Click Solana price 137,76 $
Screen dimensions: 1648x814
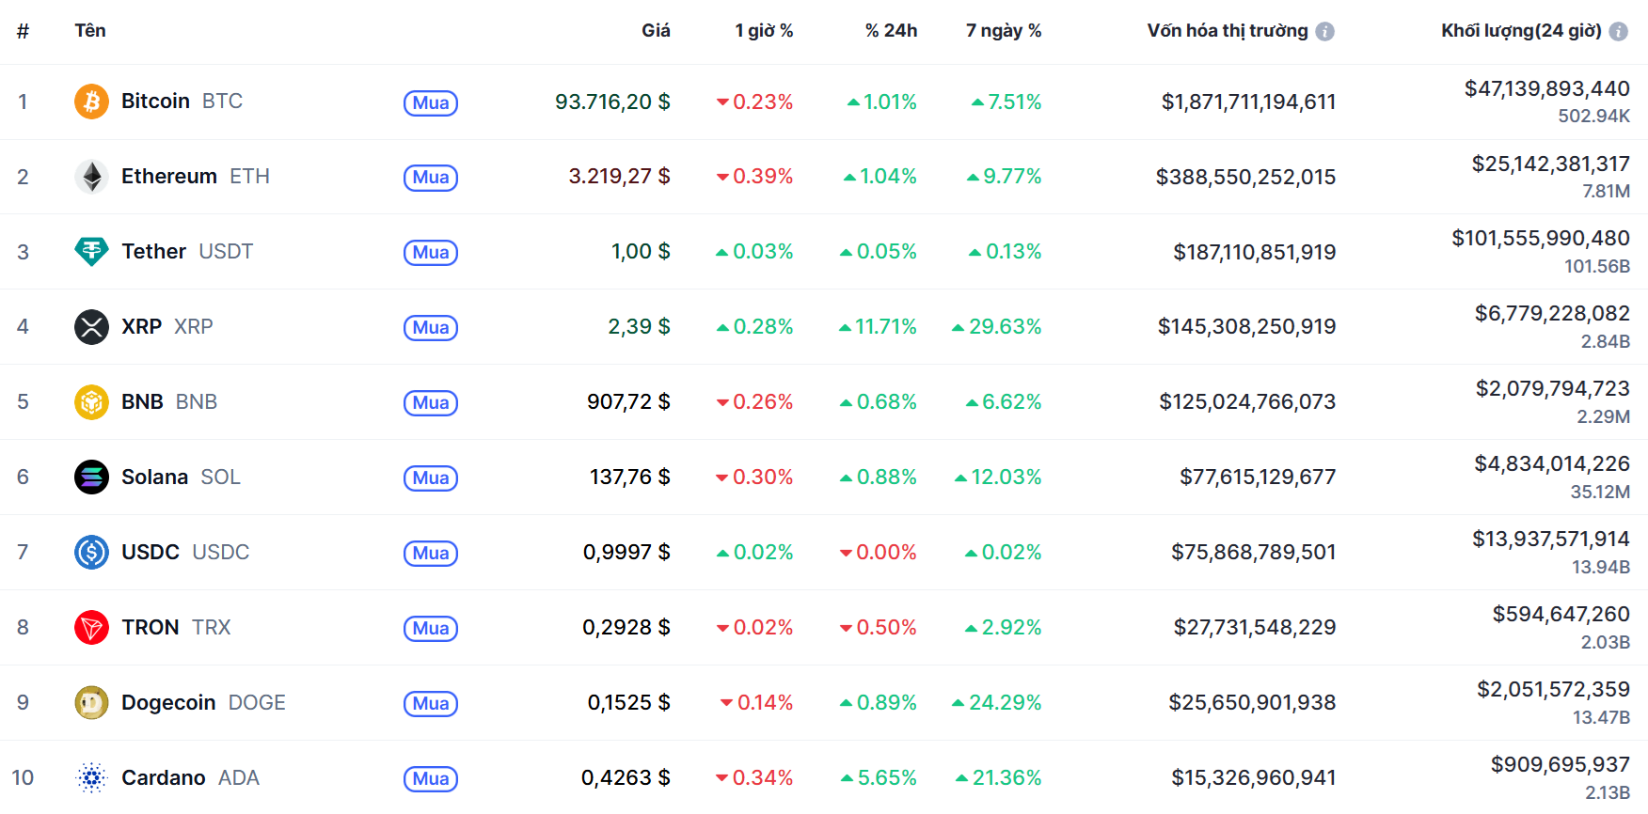click(x=630, y=477)
